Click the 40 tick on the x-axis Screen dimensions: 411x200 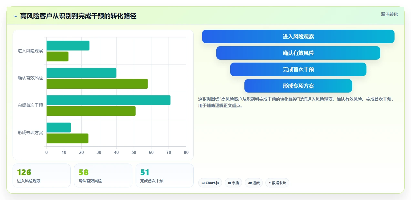tap(116, 152)
